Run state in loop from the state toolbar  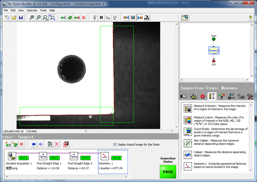click(x=15, y=144)
